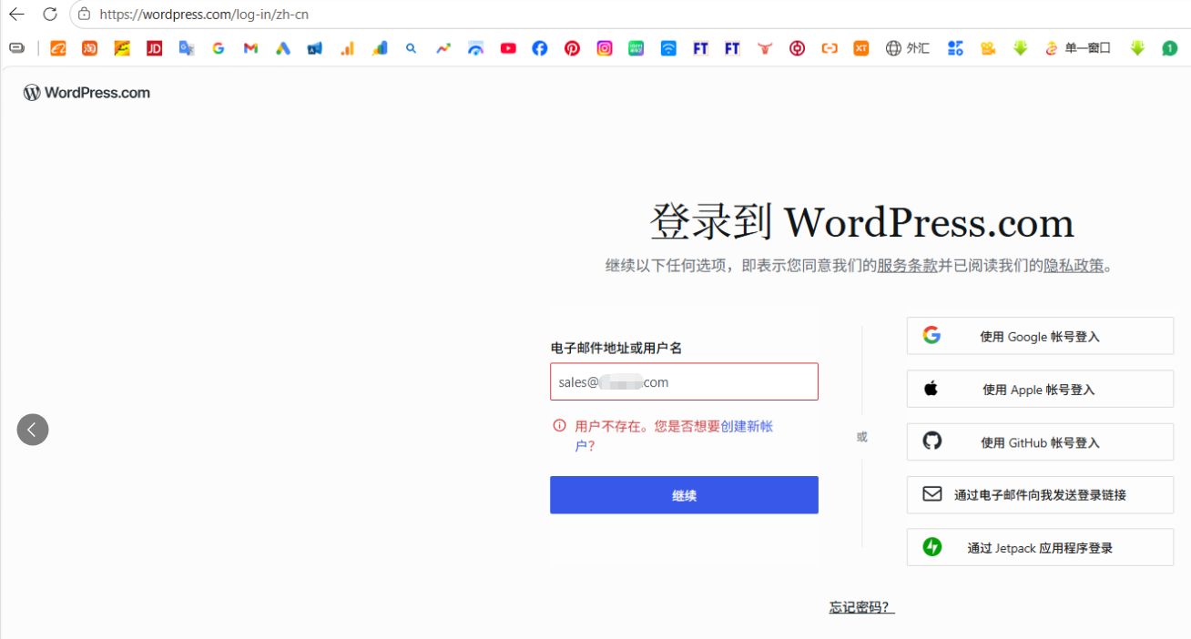Open the blue Wi-Fi symbol bookmark
1191x639 pixels.
pos(668,48)
